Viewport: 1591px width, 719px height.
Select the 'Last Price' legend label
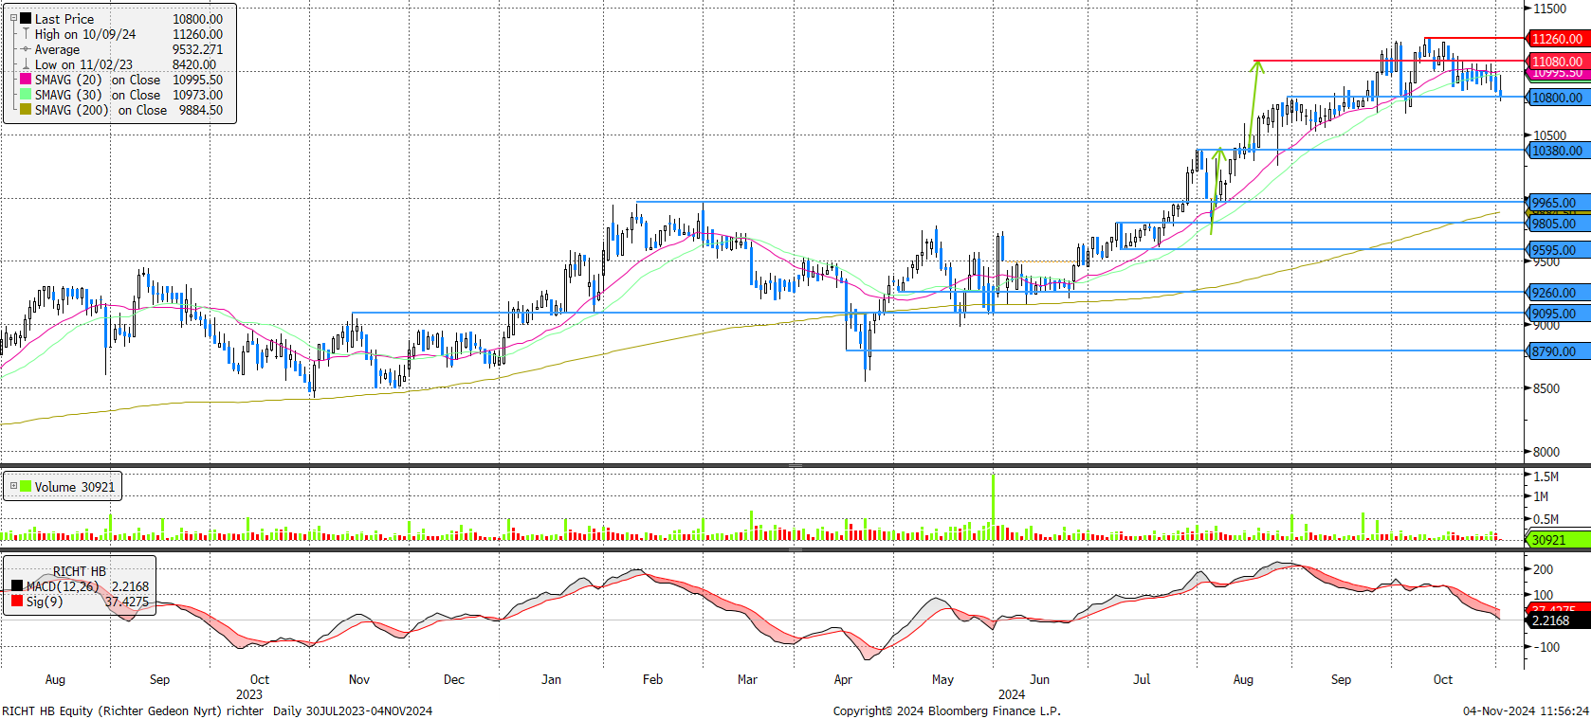[64, 19]
